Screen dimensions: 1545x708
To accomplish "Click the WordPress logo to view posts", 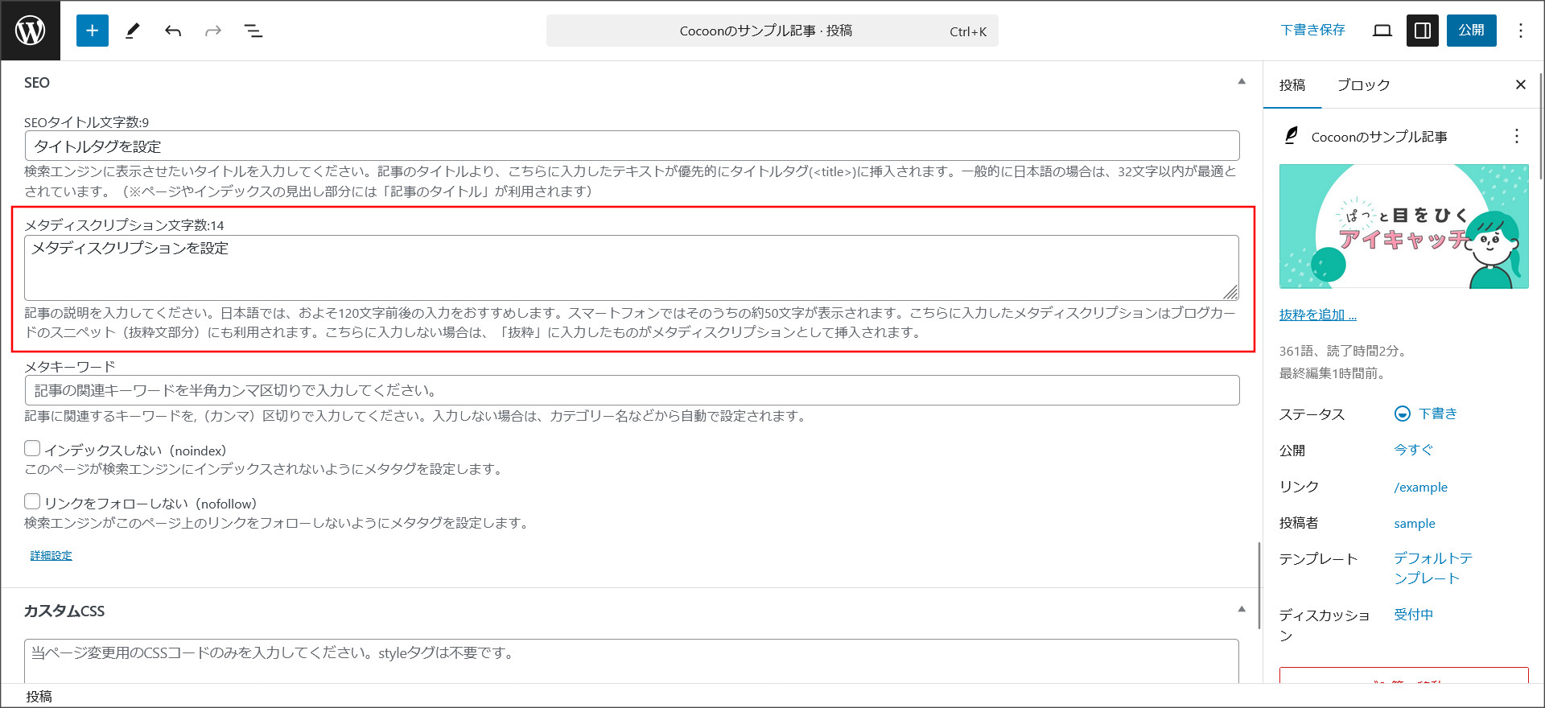I will 31,31.
